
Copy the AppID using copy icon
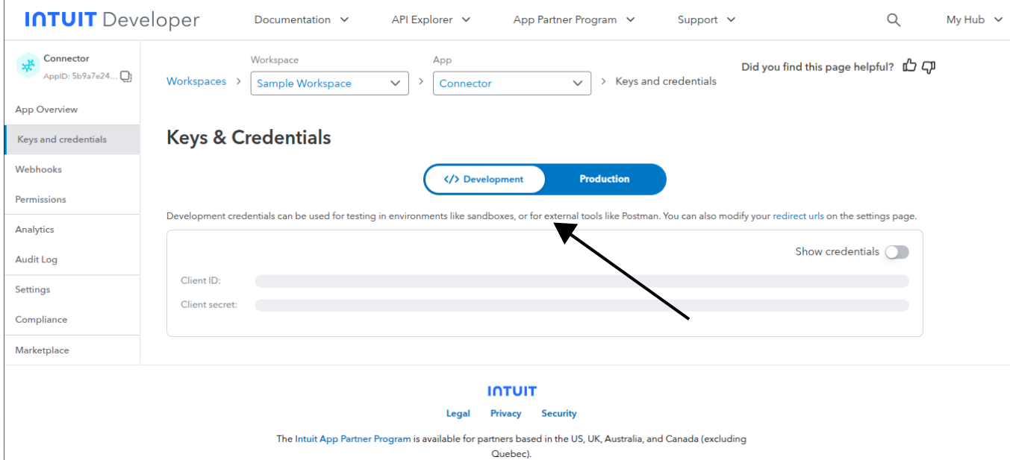126,76
